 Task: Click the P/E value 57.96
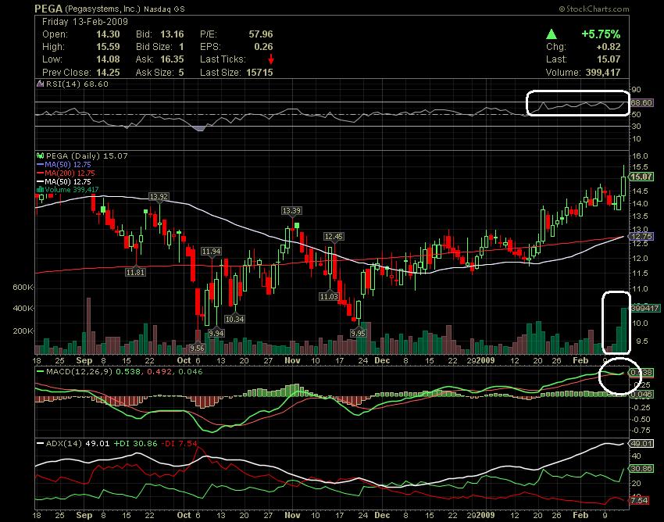261,34
